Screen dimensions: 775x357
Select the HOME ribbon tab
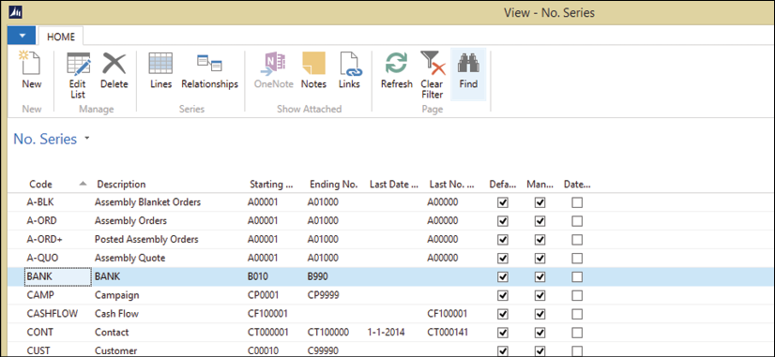pos(61,37)
